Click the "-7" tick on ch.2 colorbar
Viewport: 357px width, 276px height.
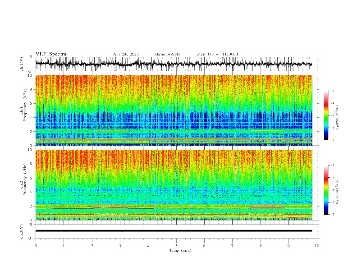[x=332, y=214]
